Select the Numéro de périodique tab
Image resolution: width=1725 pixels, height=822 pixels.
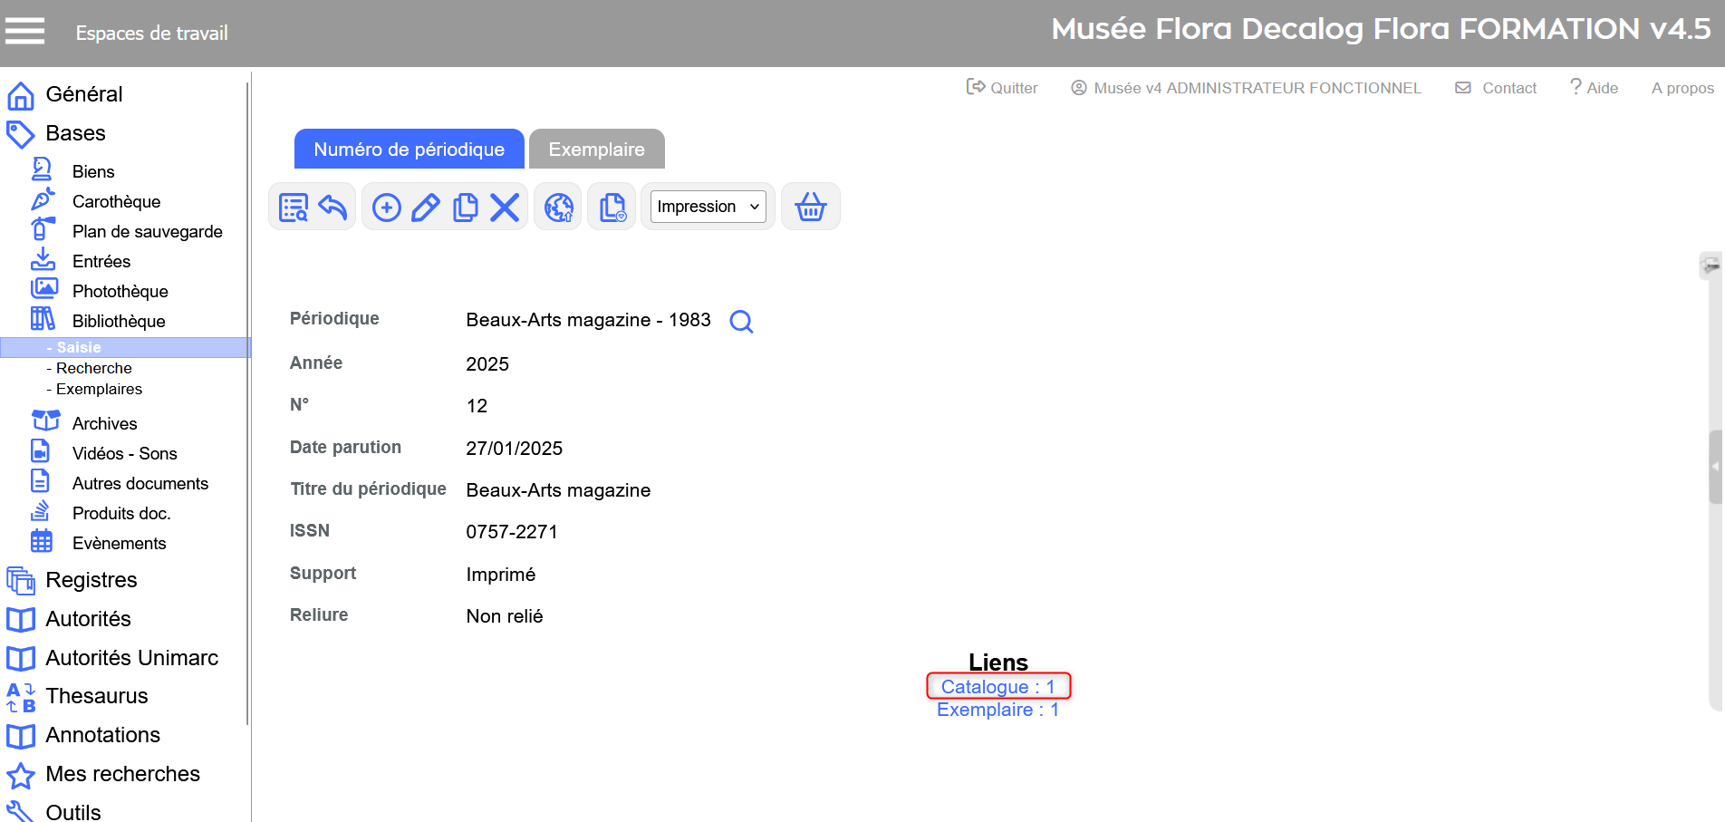tap(409, 150)
